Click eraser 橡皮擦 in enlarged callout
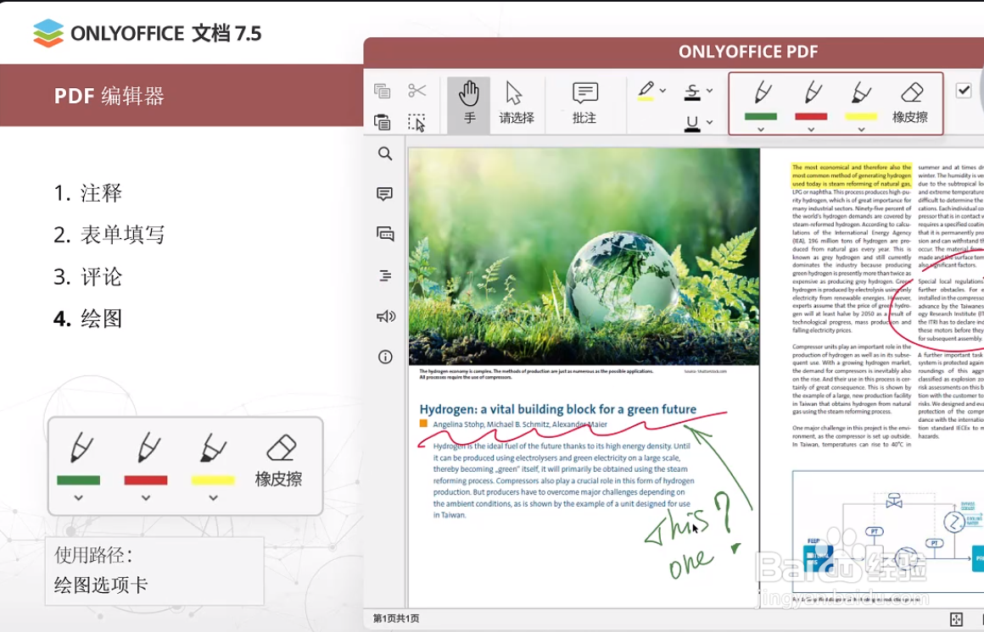The image size is (984, 632). pos(278,460)
